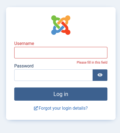The height and width of the screenshot is (133, 120).
Task: Click the Joomla logo
Action: [x=61, y=25]
